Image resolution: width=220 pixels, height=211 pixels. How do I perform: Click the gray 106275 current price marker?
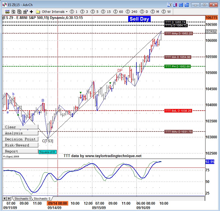(211, 32)
